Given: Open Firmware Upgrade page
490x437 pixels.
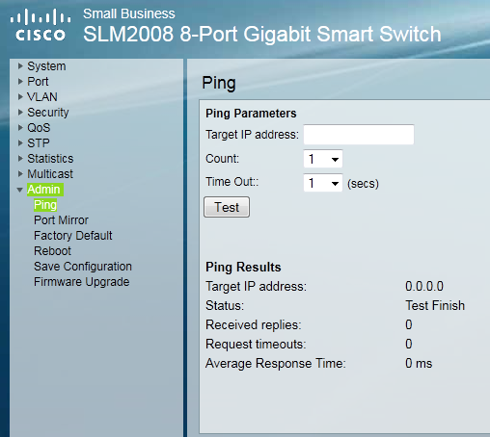Looking at the screenshot, I should pos(82,282).
